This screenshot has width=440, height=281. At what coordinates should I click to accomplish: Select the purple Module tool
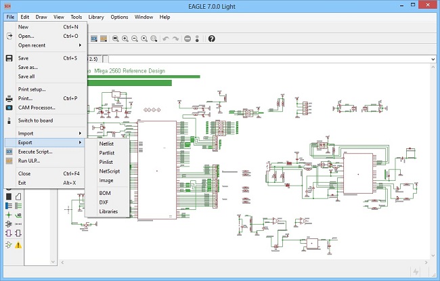pos(9,233)
